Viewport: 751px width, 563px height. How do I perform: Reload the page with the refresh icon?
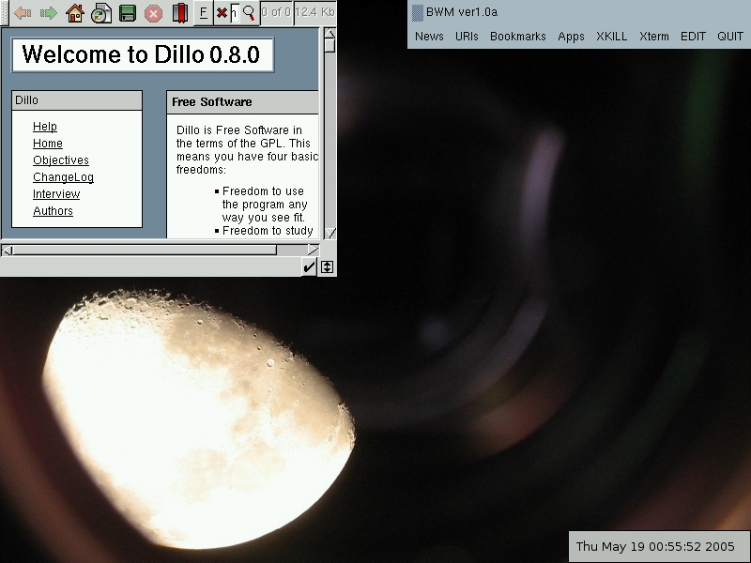coord(101,13)
